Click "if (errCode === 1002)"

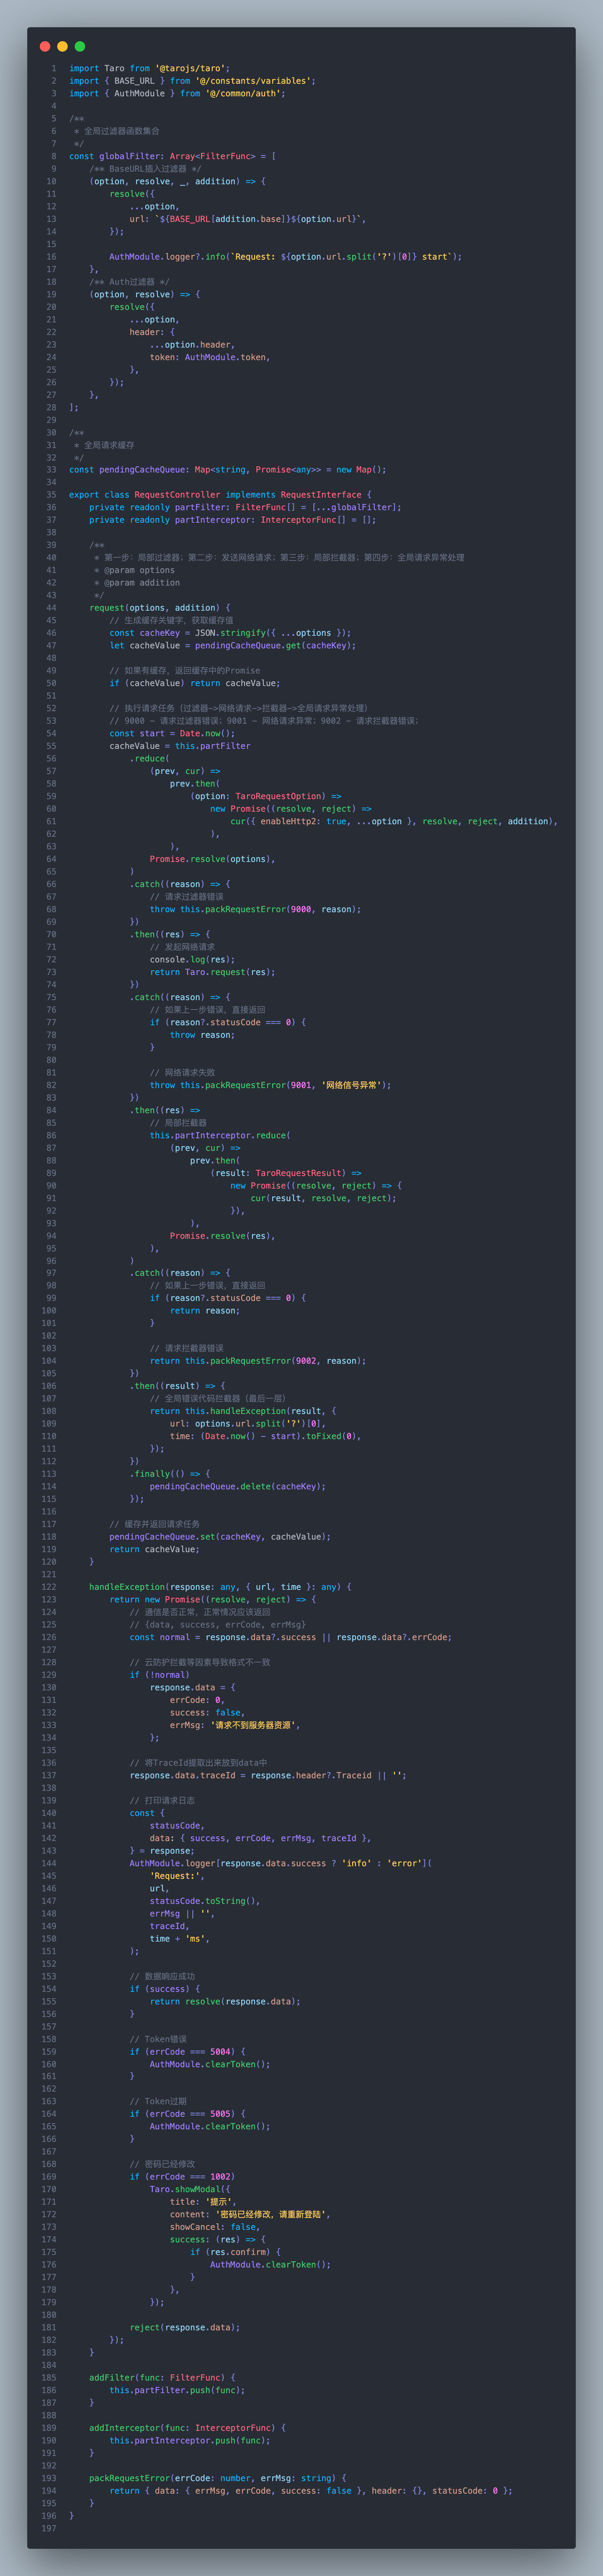[183, 2177]
